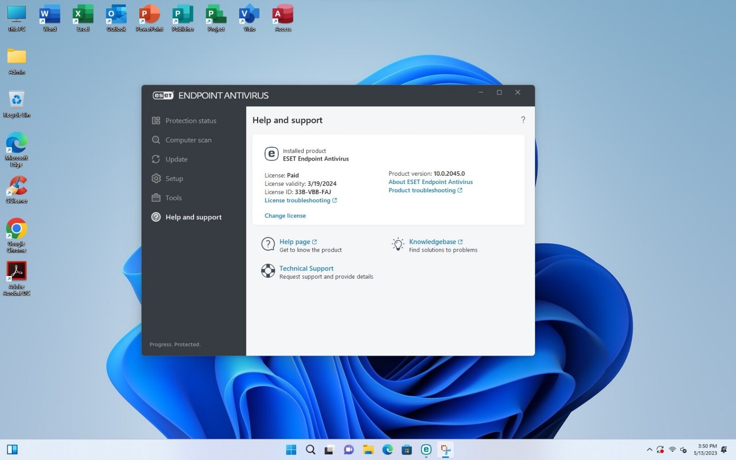Open License troubleshooting link

pos(300,201)
